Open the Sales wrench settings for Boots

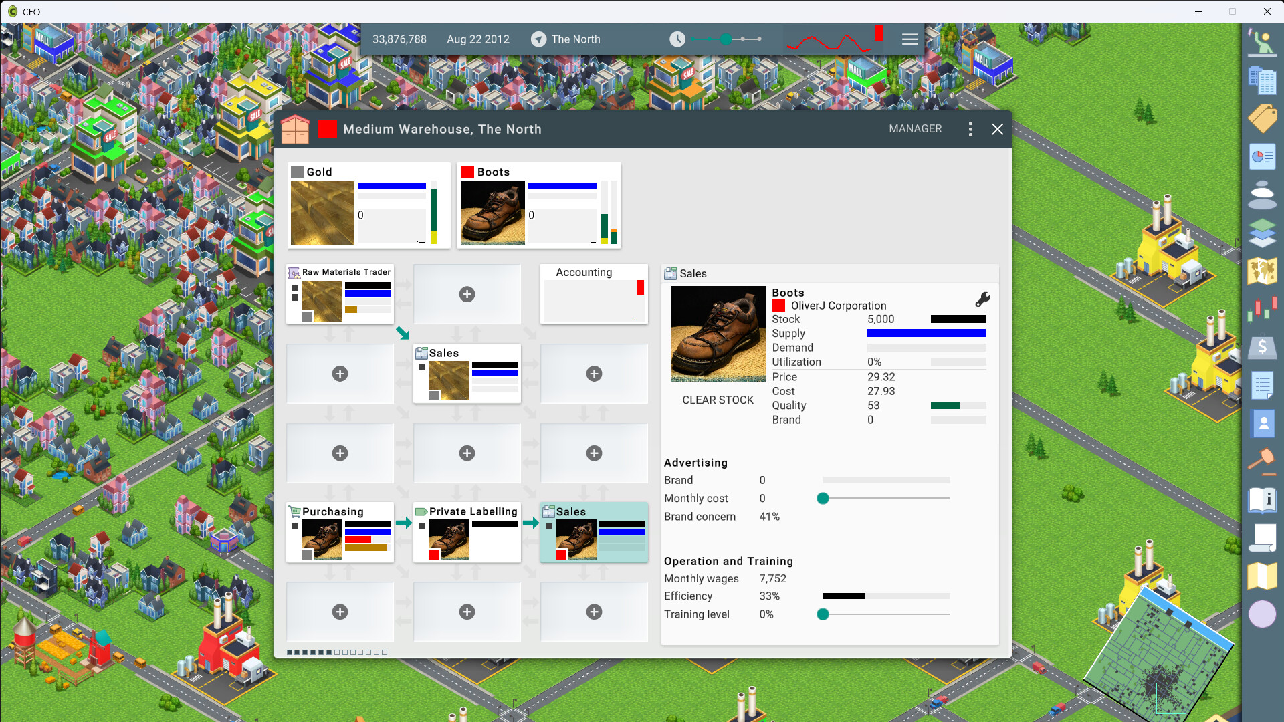click(x=983, y=299)
